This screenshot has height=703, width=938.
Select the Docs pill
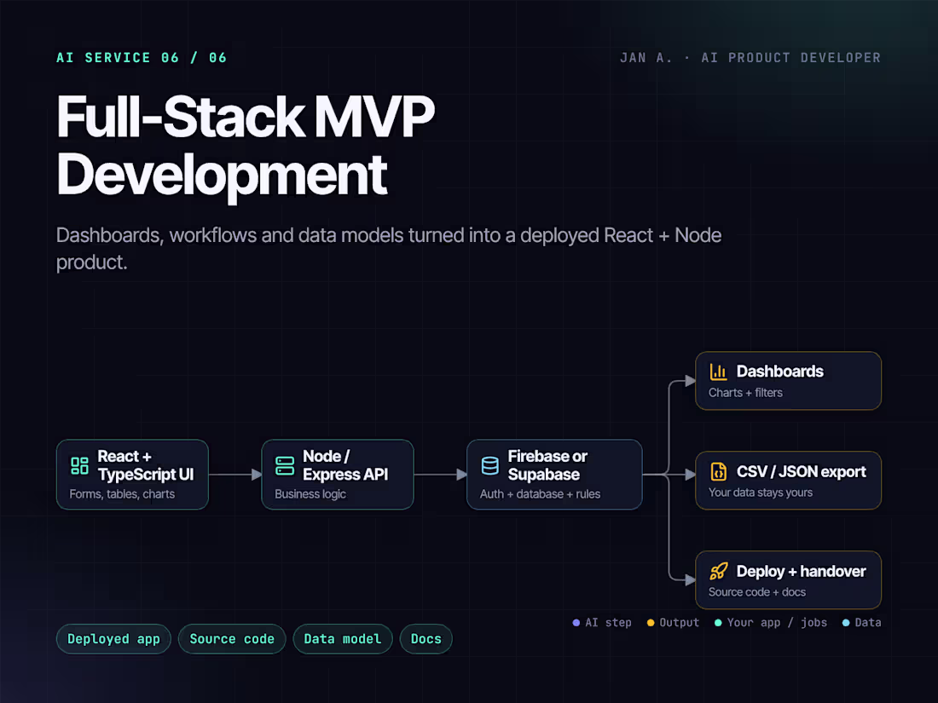(x=426, y=639)
